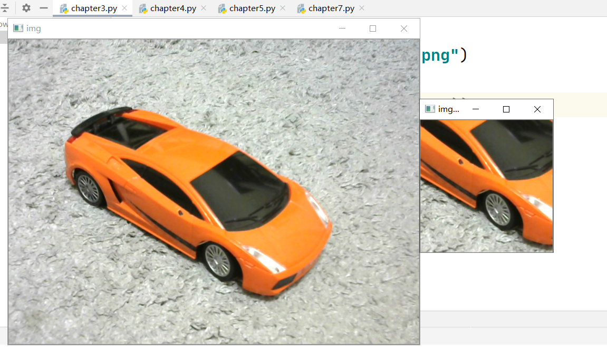Click the small img... window's title icon
Viewport: 607px width, 349px height.
[x=430, y=109]
